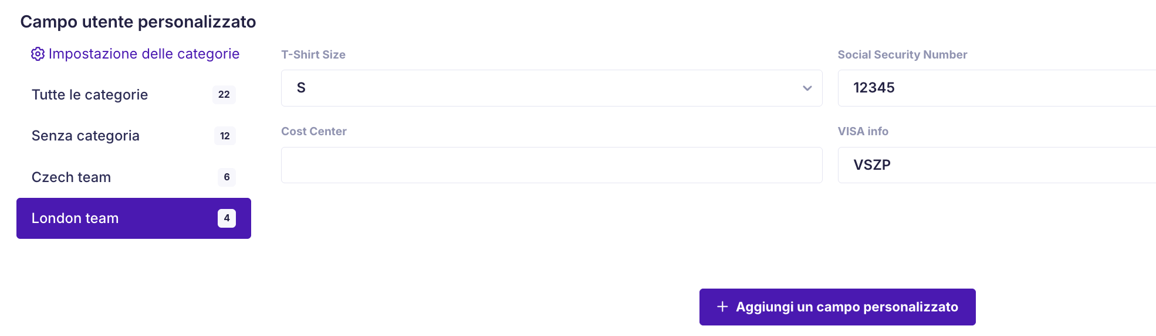Focus the VISA info field containing VSZP
This screenshot has height=336, width=1156.
(997, 165)
